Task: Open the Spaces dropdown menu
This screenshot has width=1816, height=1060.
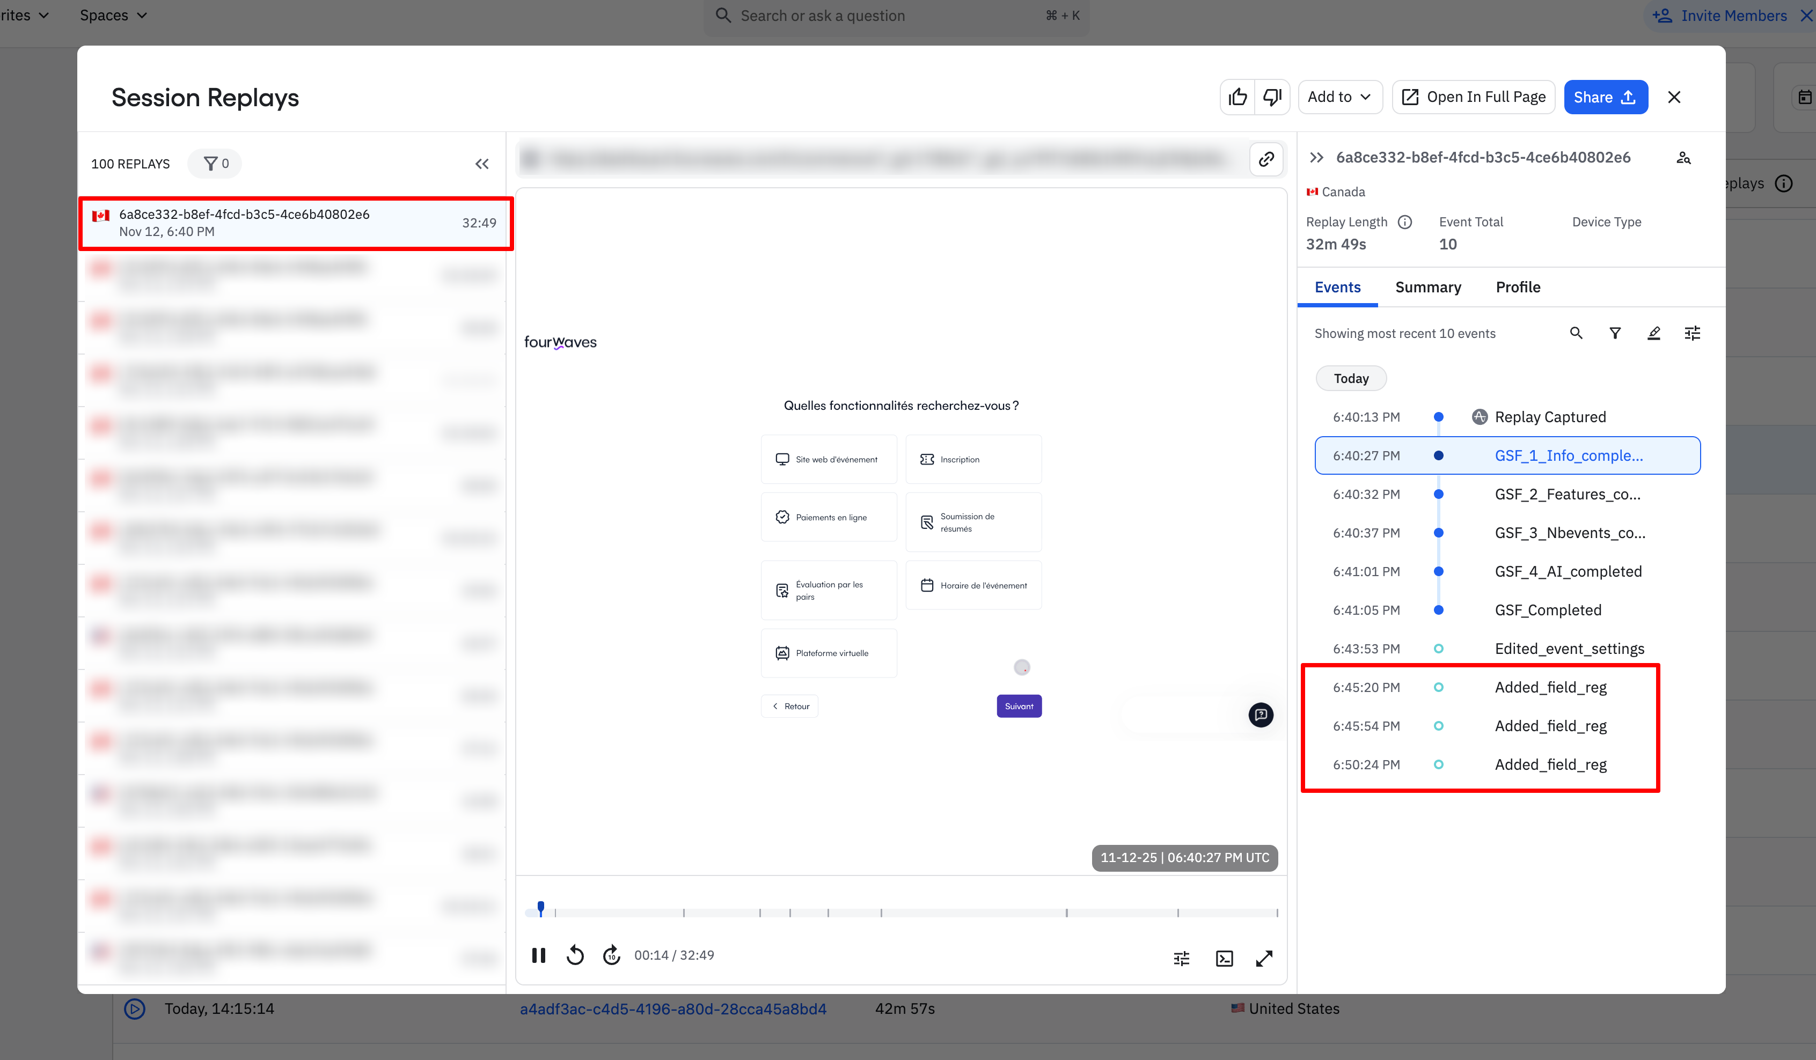Action: coord(113,15)
